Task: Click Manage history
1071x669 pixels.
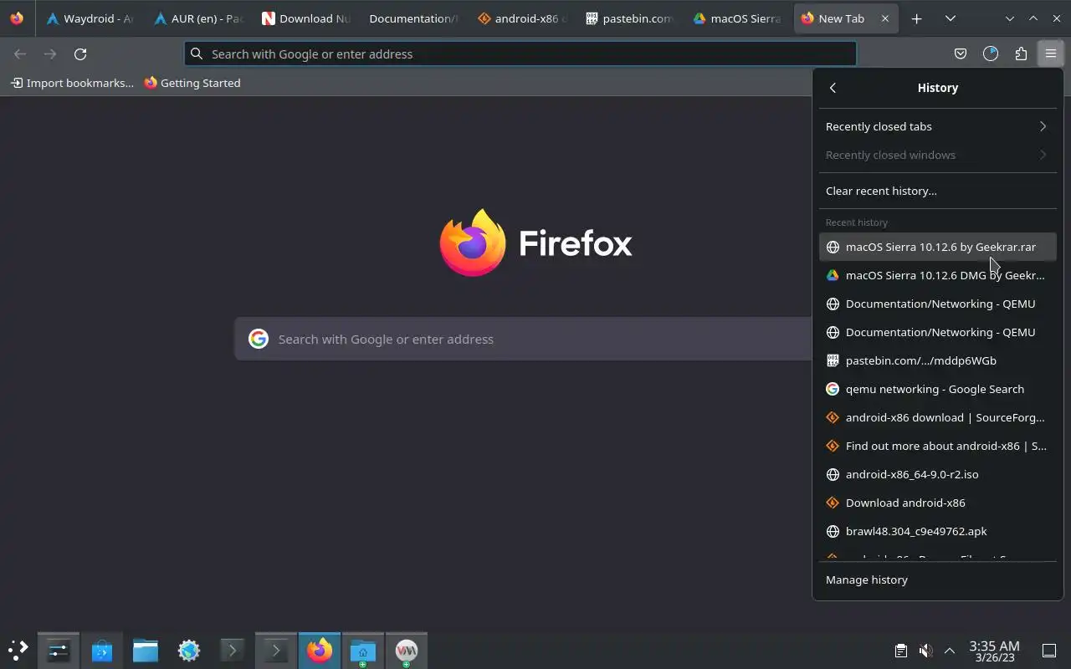Action: click(937, 580)
